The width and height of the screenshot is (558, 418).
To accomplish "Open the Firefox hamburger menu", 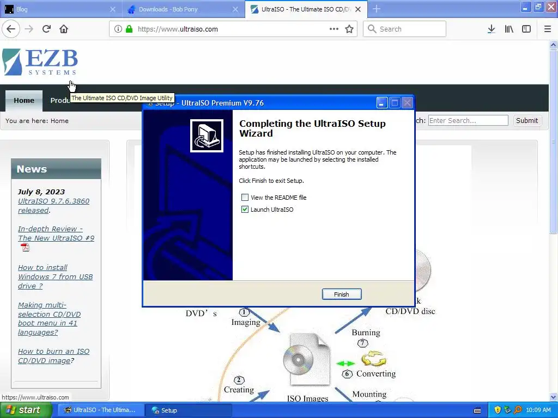I will 548,29.
